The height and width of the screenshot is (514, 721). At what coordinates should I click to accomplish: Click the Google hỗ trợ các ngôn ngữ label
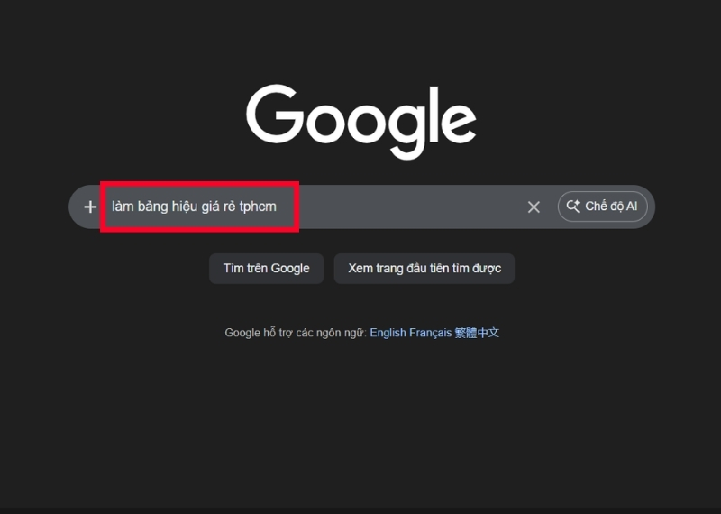(x=296, y=333)
